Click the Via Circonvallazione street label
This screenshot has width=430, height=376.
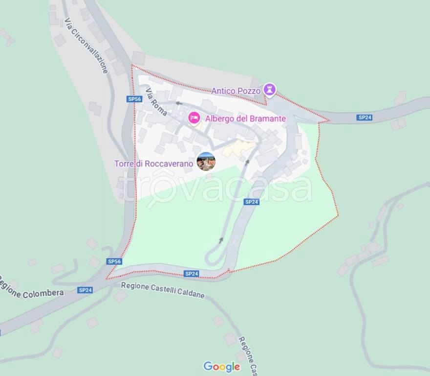coord(86,46)
